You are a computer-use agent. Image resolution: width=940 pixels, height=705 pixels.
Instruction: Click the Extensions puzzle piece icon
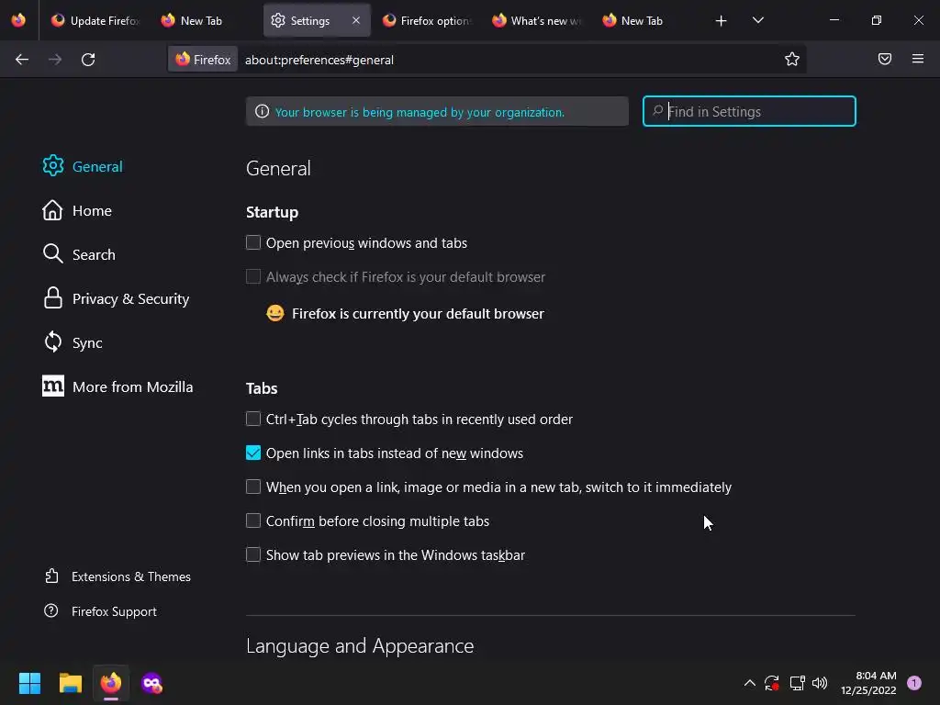click(x=51, y=576)
